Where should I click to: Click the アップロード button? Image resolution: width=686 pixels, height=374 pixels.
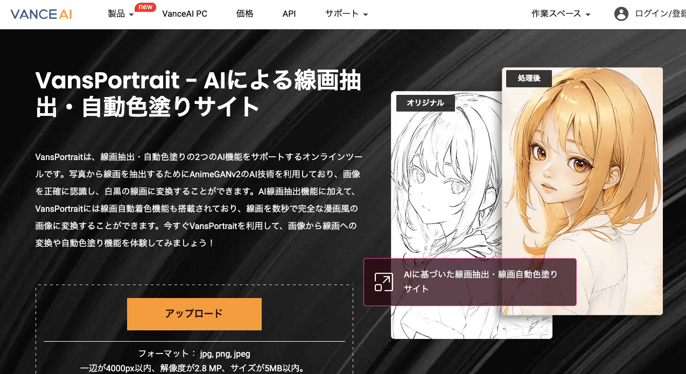point(194,314)
